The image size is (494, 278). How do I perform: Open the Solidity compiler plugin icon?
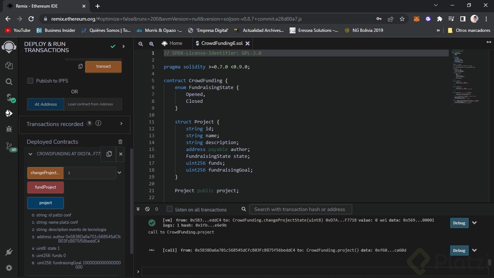point(9,98)
